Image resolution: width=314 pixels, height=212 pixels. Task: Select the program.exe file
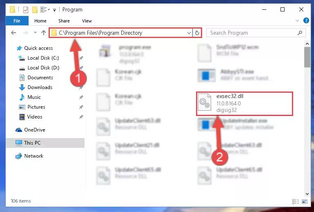[x=125, y=53]
